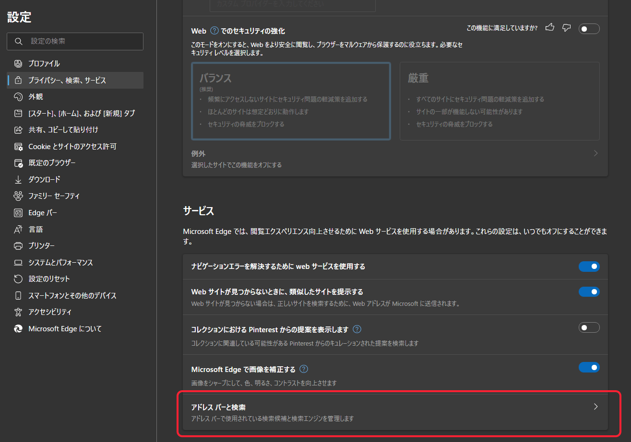Enable Web security enhancement toggle
Viewport: 631px width, 442px height.
589,29
